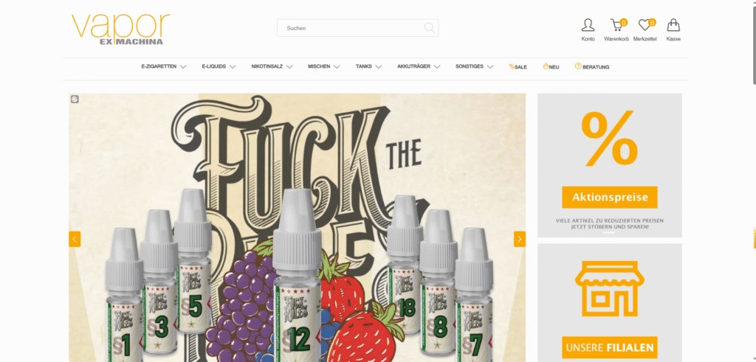Click the Aktionspreise button
Viewport: 756px width, 362px height.
pos(609,198)
